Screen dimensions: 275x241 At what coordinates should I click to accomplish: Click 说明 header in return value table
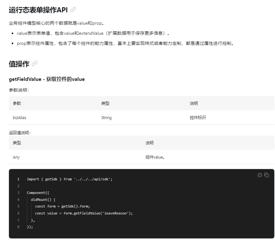[149, 143]
